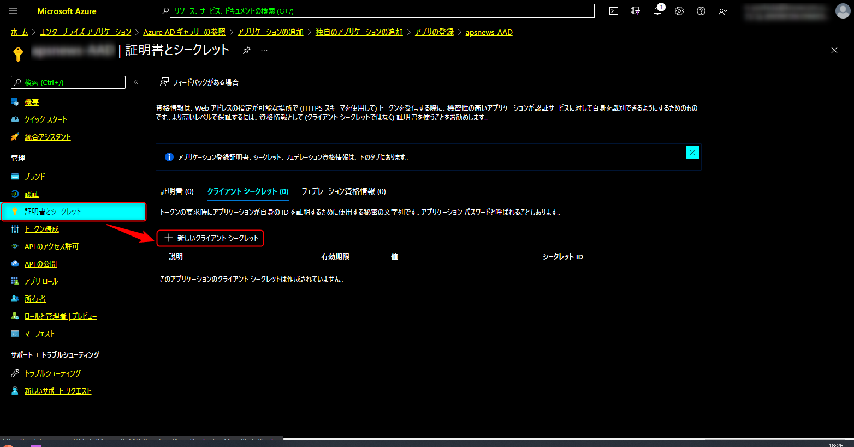Screen dimensions: 854x447
Task: Open 認証 in sidebar
Action: 32,194
